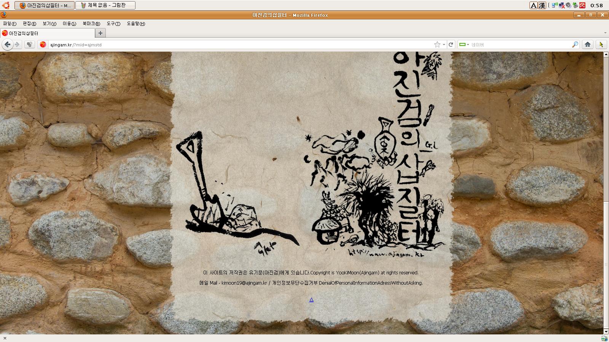The width and height of the screenshot is (609, 342).
Task: Bookmark this page with the star
Action: pos(437,44)
